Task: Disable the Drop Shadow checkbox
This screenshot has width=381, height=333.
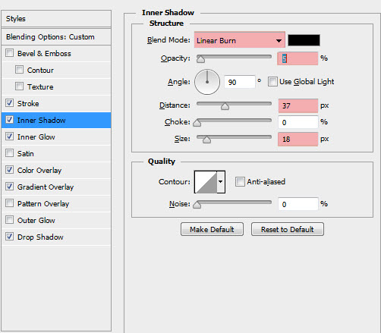Action: pos(10,237)
